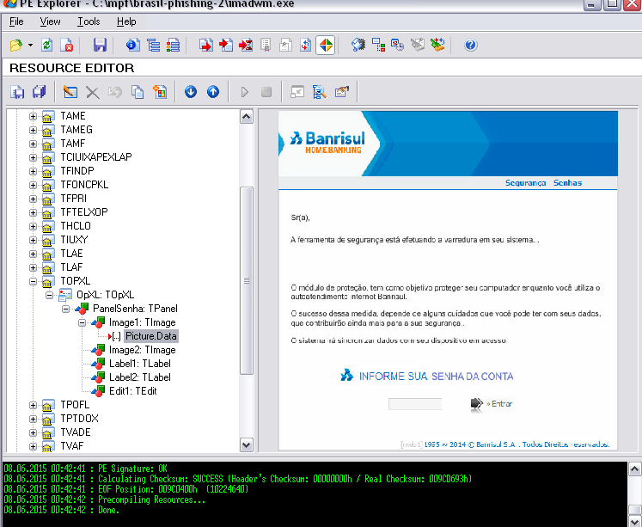Click the play button in resource toolbar
The image size is (642, 527).
pyautogui.click(x=244, y=92)
